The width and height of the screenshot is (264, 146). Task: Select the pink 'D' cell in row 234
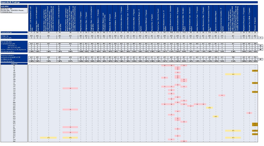(x=70, y=109)
